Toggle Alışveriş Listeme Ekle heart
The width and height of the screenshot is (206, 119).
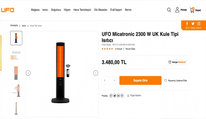pyautogui.click(x=166, y=80)
